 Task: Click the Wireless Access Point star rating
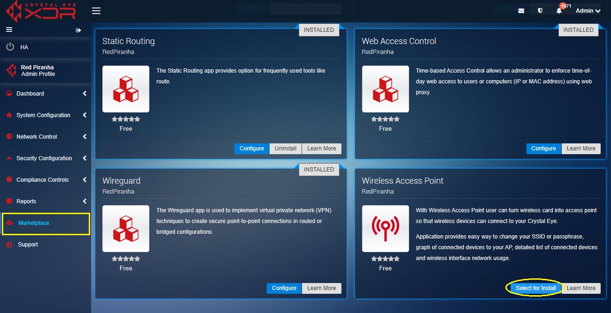pyautogui.click(x=386, y=259)
